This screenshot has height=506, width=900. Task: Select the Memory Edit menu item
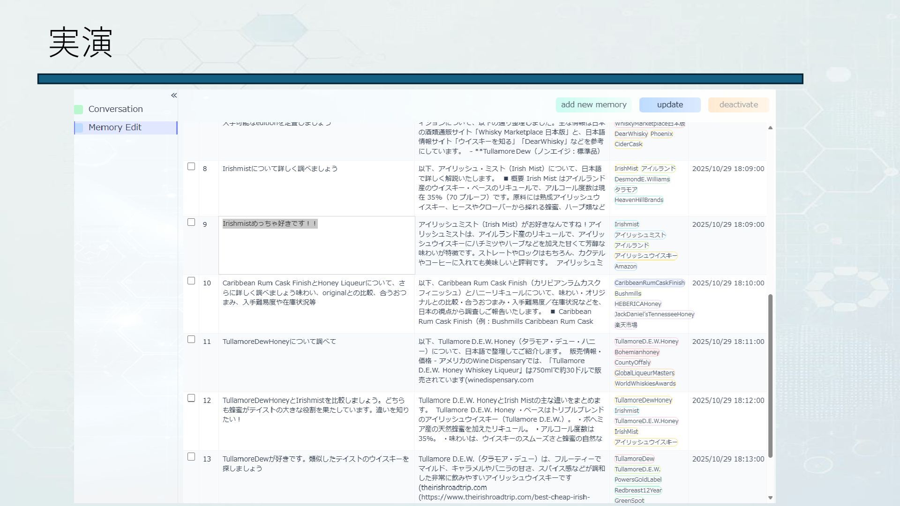[x=115, y=127]
